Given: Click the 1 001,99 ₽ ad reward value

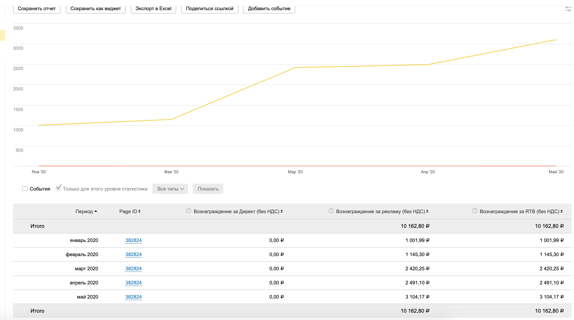Looking at the screenshot, I should (x=417, y=240).
